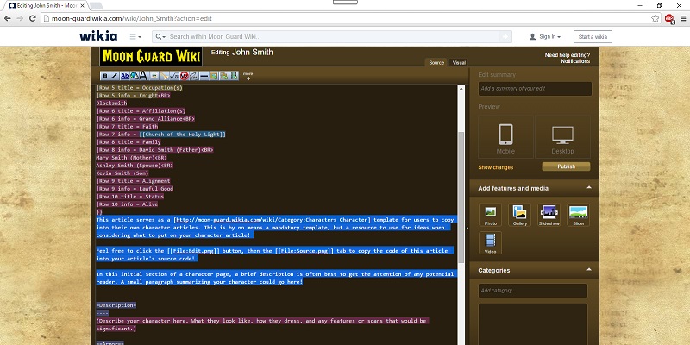Click the 'Ashley Smith (Spouse)' line
This screenshot has width=690, height=345.
point(135,166)
